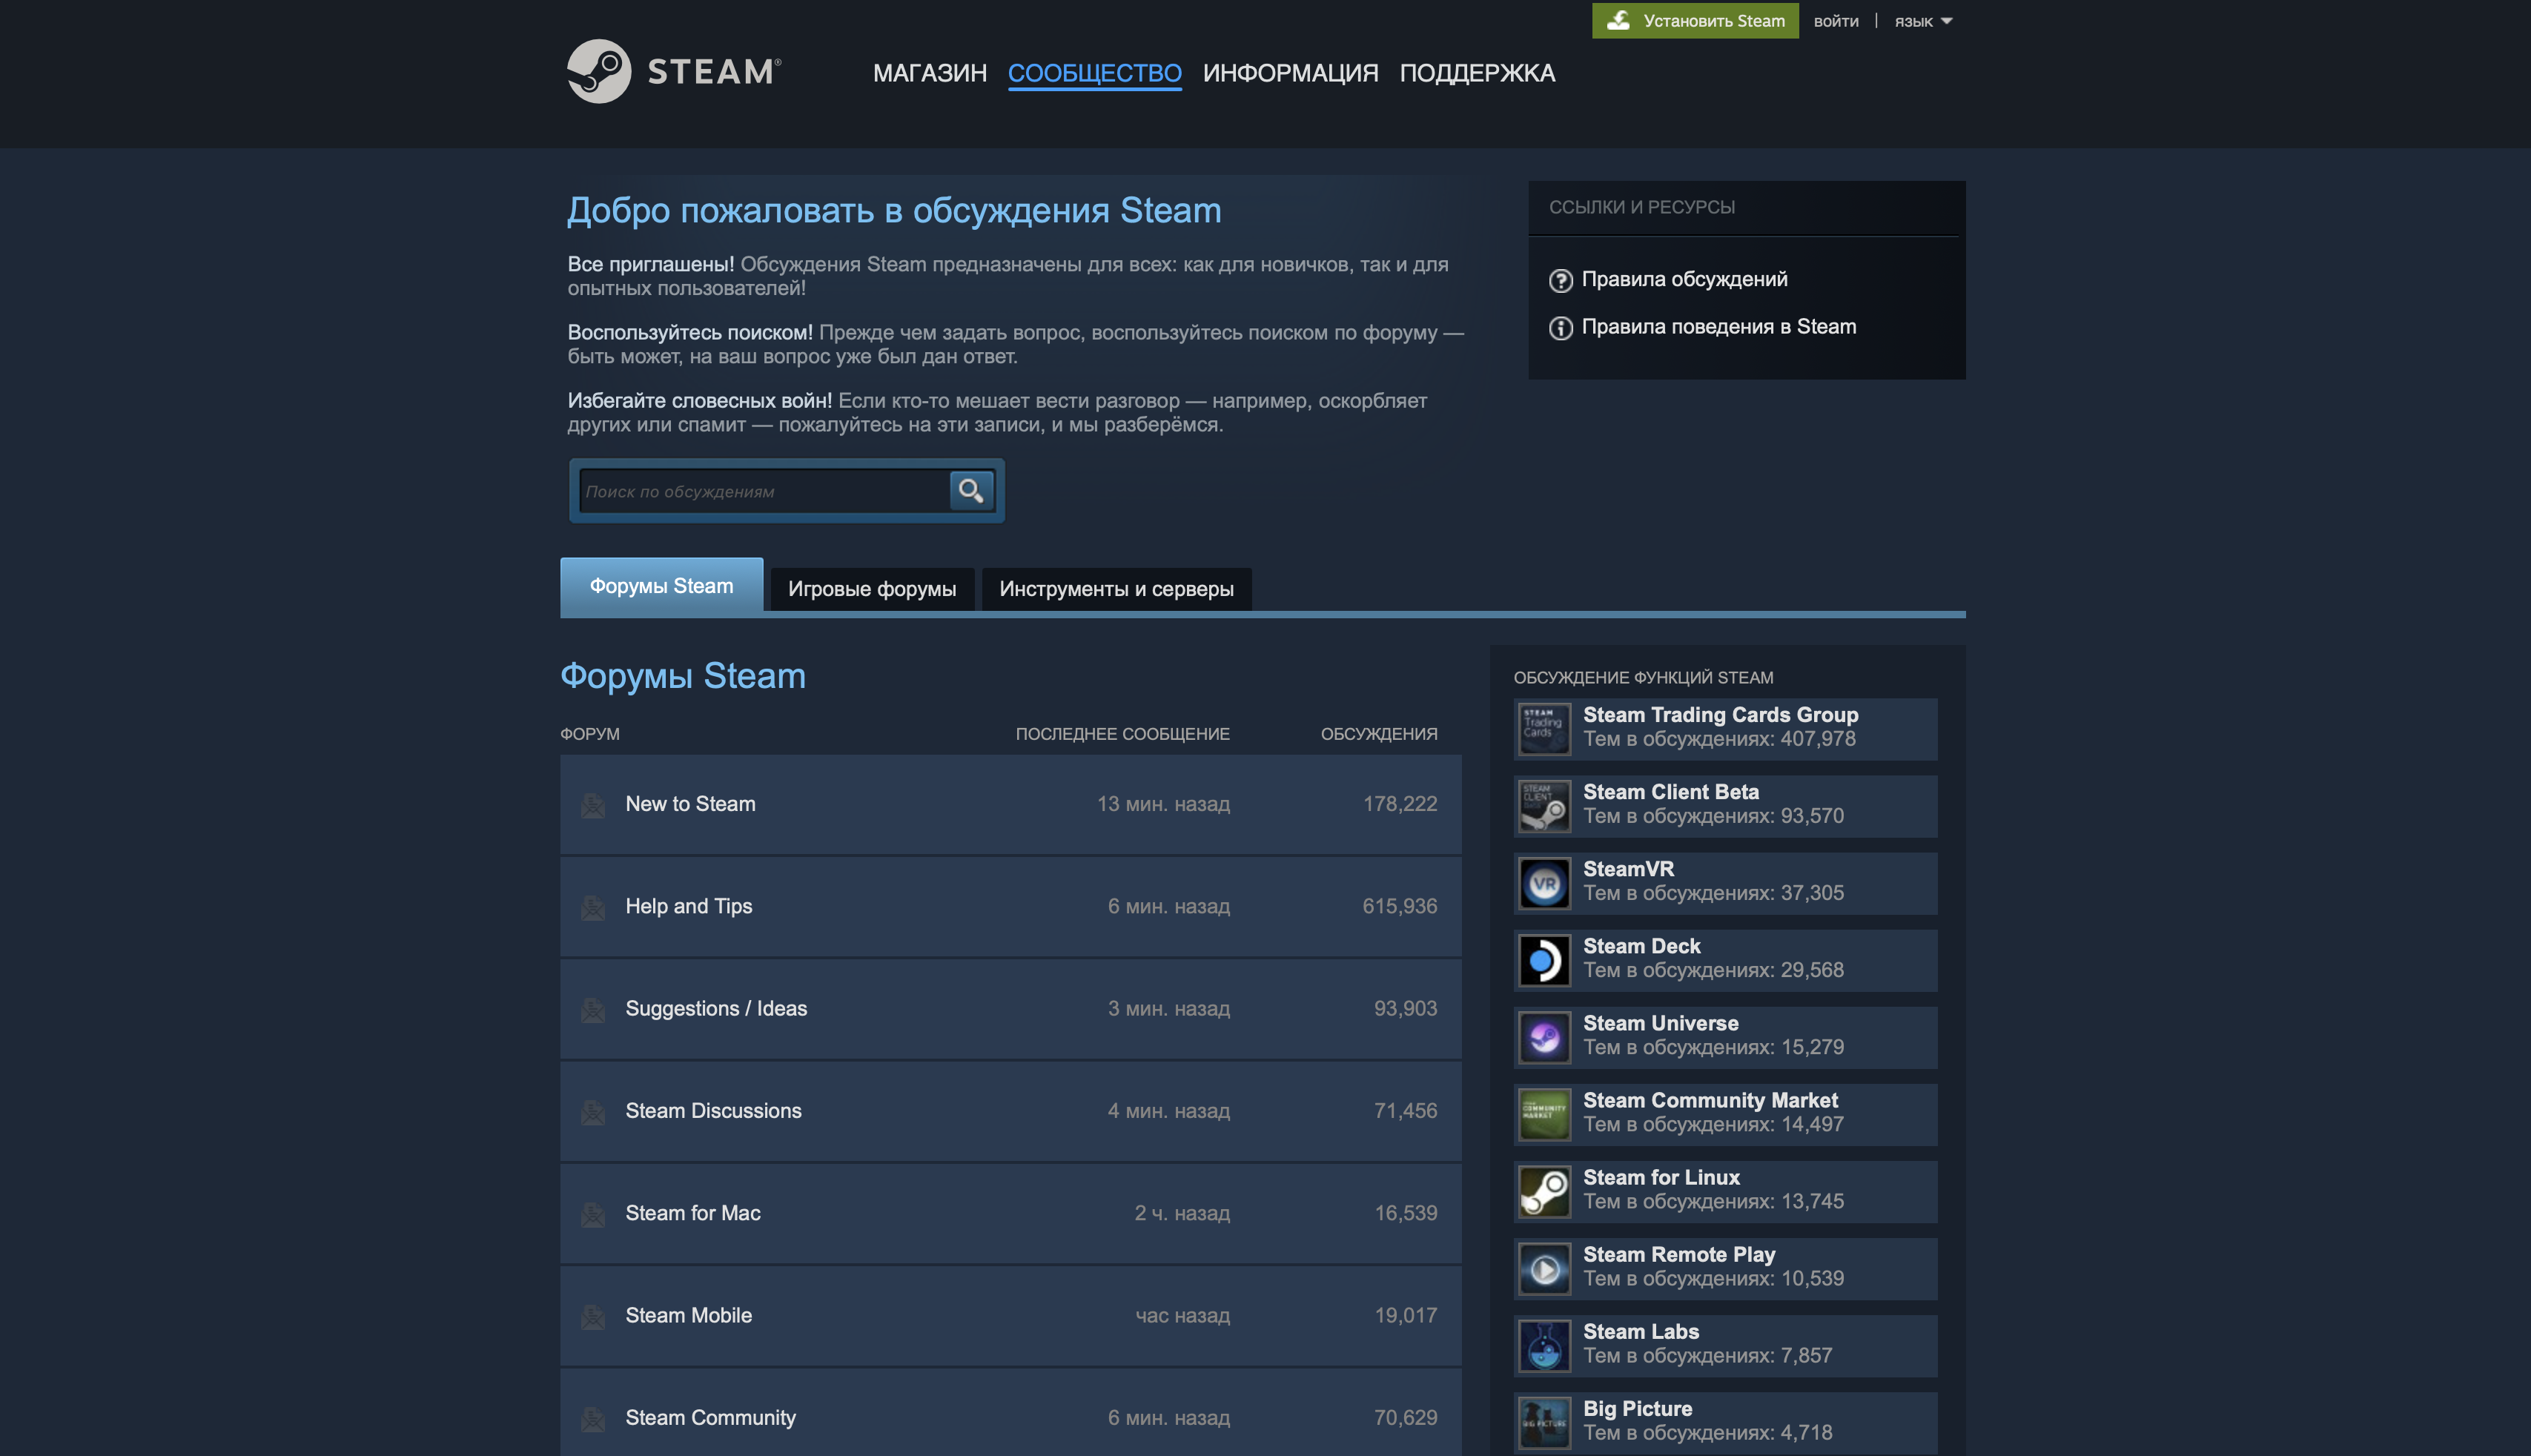The image size is (2531, 1456).
Task: Click the 615,936 discussions count
Action: point(1399,906)
